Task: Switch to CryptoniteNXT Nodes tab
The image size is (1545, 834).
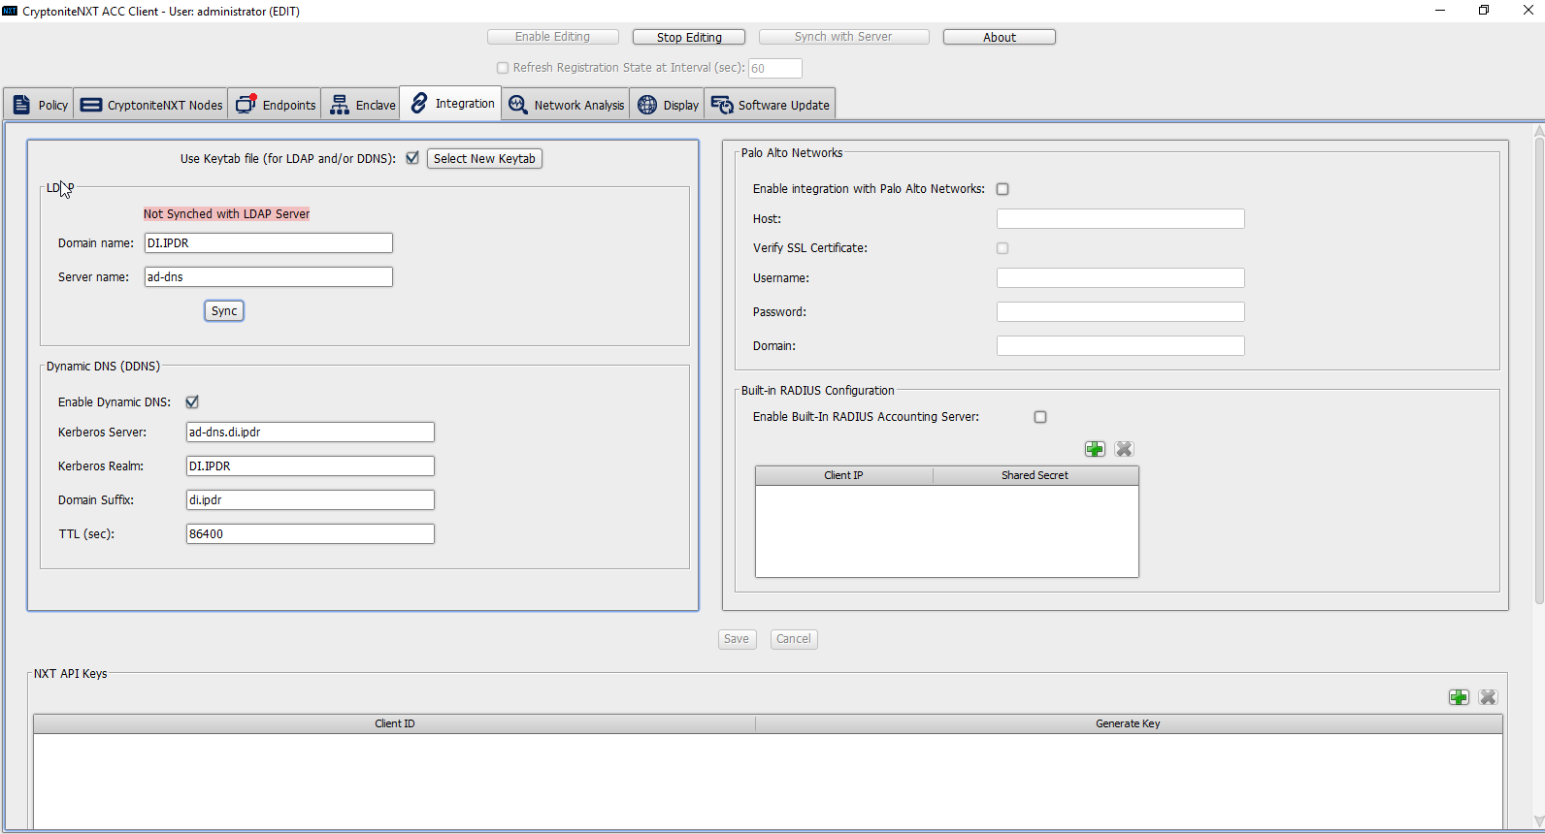Action: 151,105
